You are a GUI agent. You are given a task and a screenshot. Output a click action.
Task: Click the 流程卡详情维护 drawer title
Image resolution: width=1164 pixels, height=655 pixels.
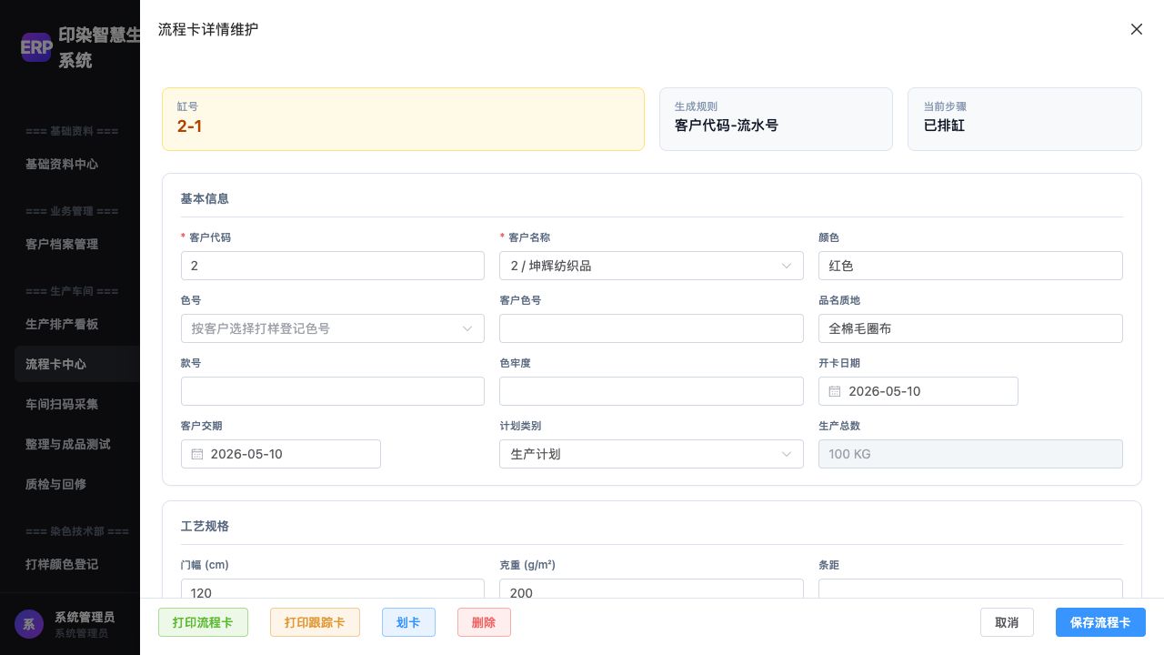(x=208, y=29)
